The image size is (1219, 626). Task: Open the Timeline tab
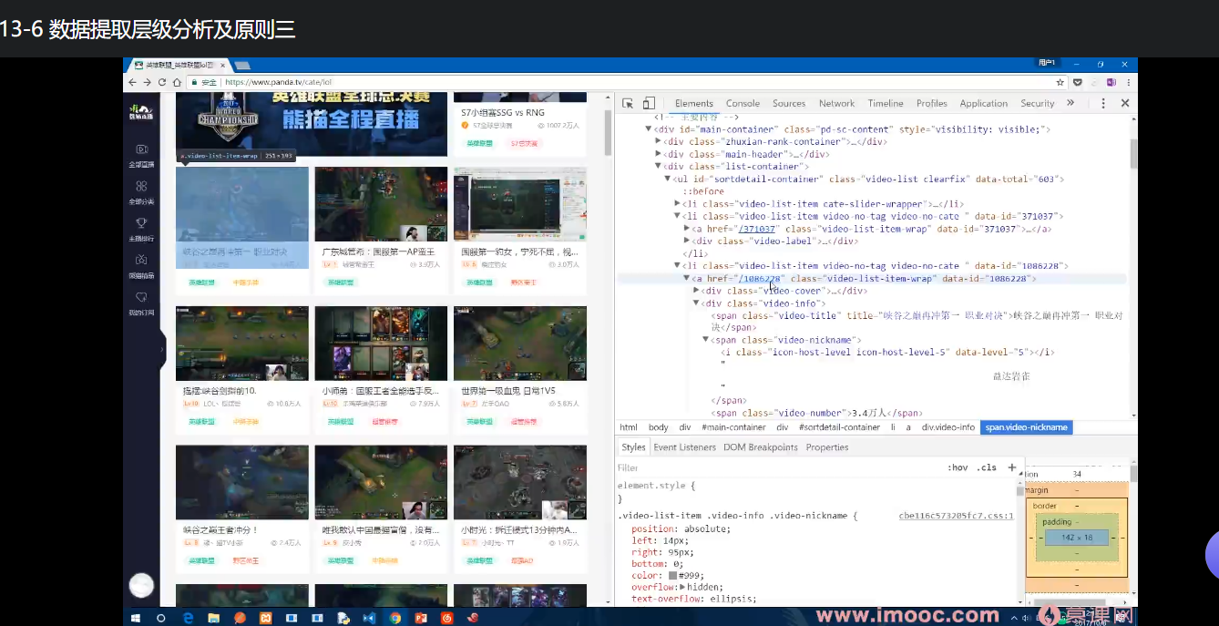[x=886, y=103]
